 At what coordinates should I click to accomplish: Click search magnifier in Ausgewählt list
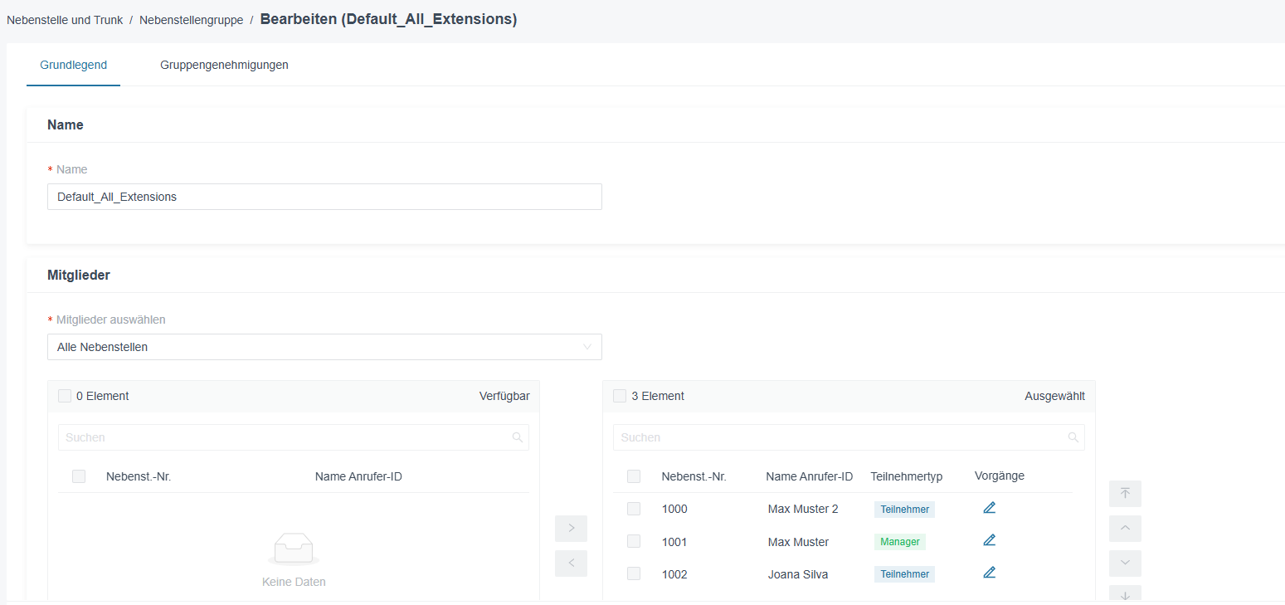pos(1073,437)
